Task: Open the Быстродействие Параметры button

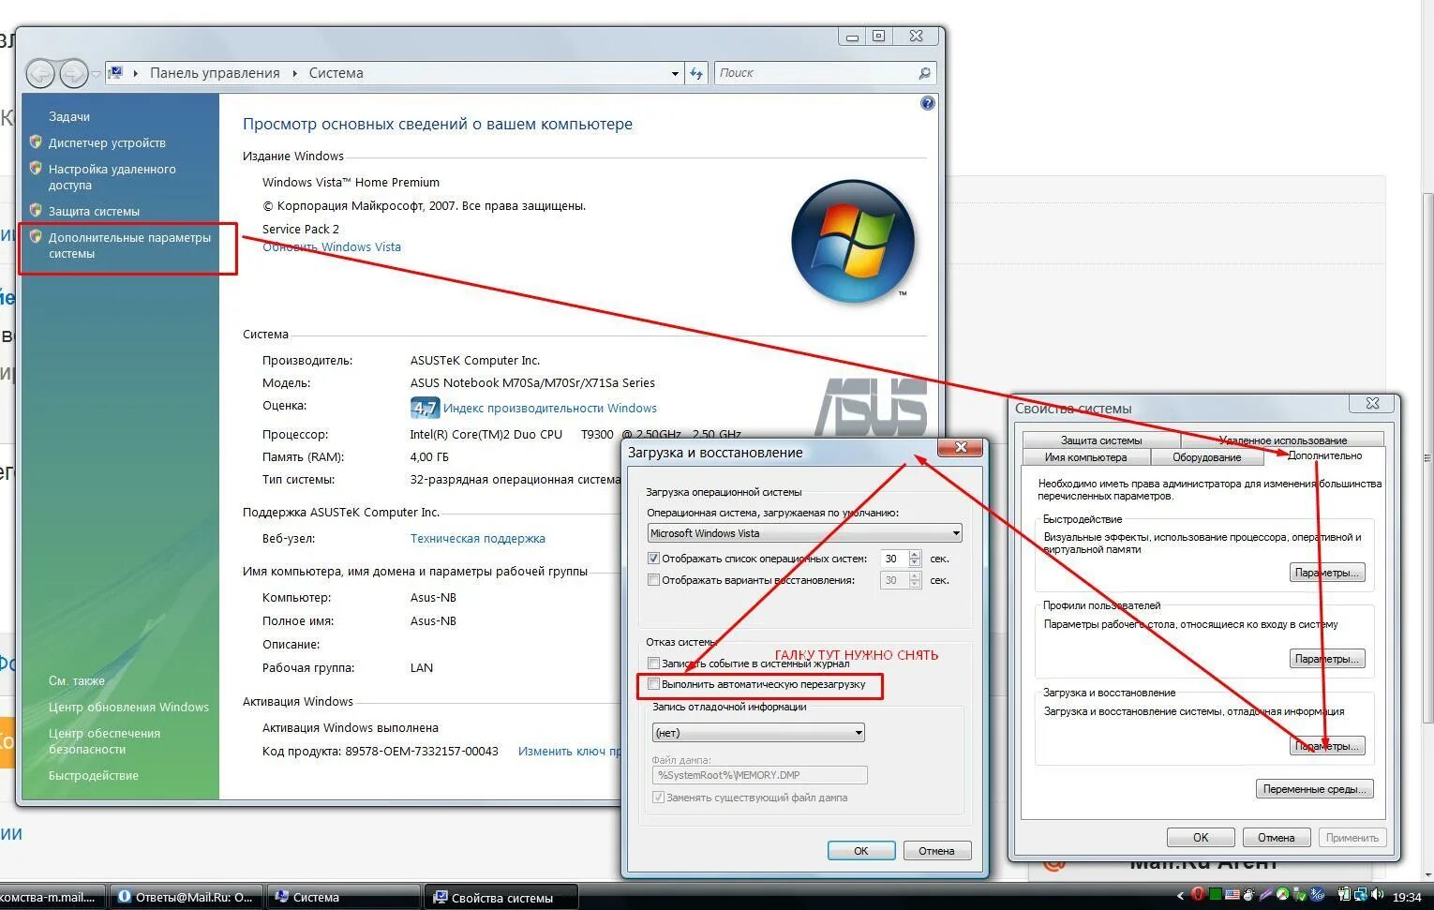Action: [1327, 573]
